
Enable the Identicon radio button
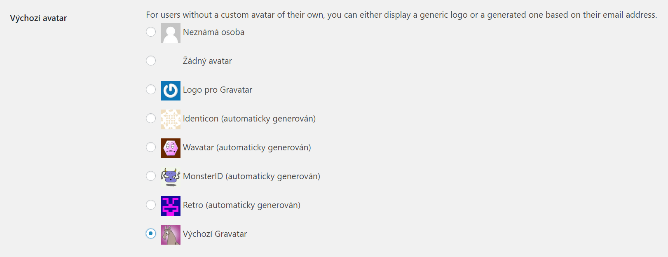coord(151,118)
